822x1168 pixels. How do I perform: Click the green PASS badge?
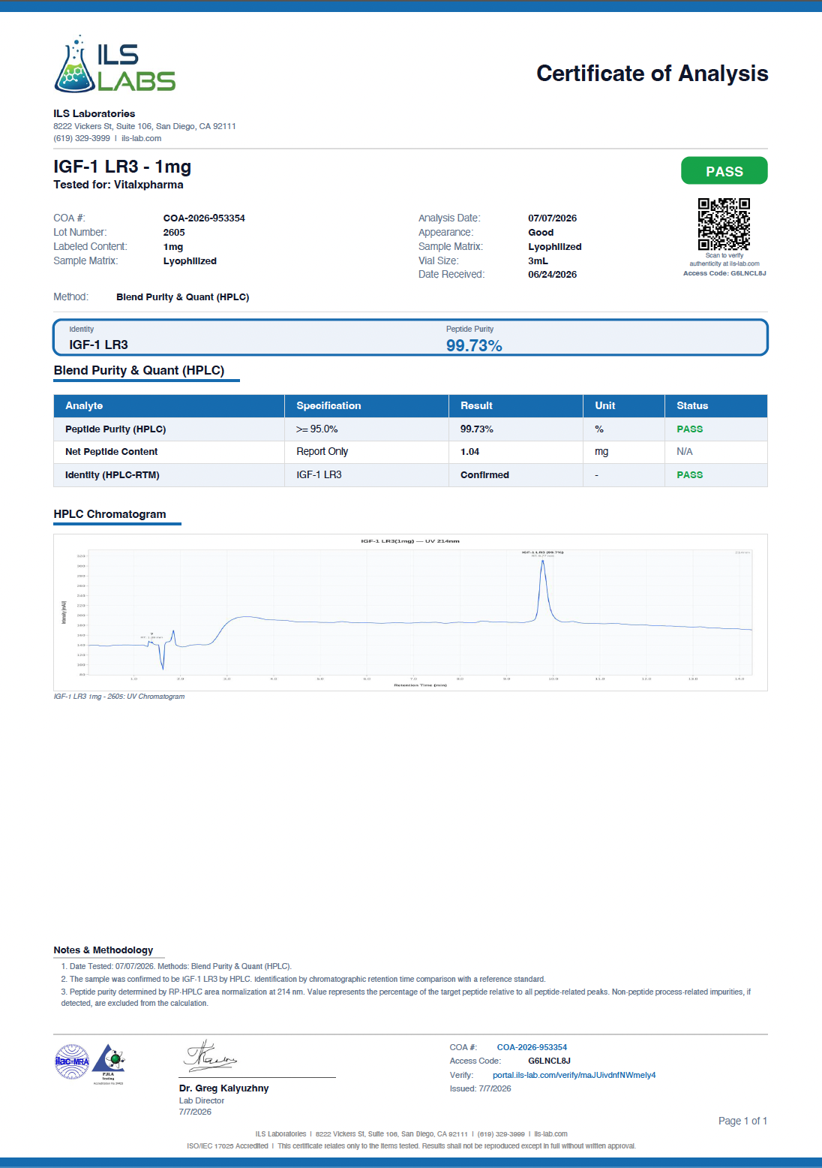[724, 171]
